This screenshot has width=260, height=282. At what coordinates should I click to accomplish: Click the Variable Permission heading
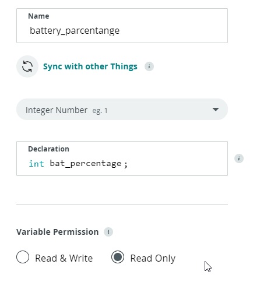click(58, 232)
